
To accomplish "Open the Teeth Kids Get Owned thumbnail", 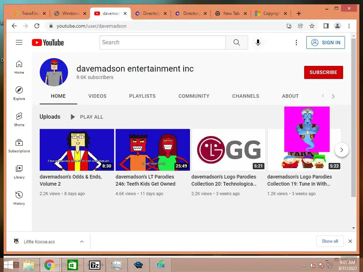I will [153, 150].
